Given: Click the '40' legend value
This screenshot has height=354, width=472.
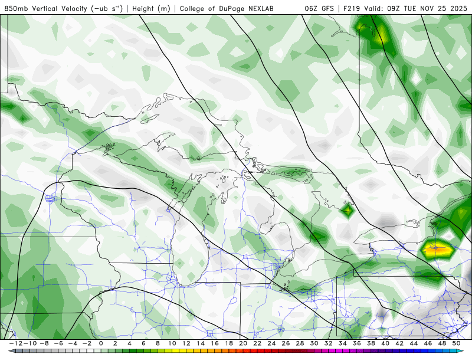Looking at the screenshot, I should click(385, 343).
